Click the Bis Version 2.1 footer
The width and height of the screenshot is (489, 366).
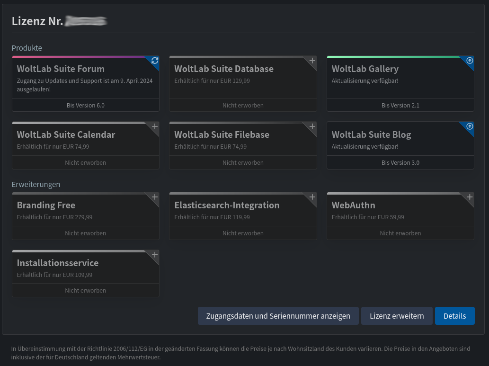tap(400, 105)
